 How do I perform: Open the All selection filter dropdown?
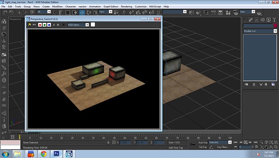(x=44, y=12)
